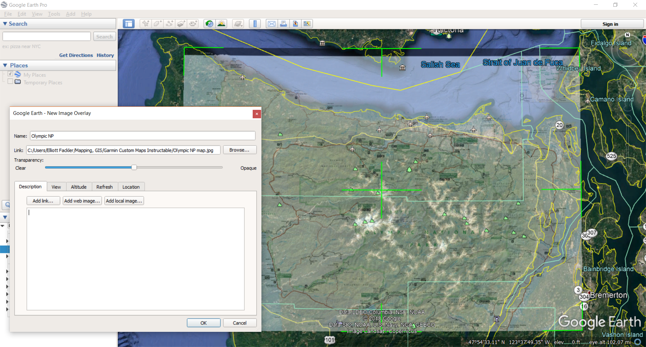Collapse the Search panel
This screenshot has height=347, width=646.
click(x=5, y=24)
